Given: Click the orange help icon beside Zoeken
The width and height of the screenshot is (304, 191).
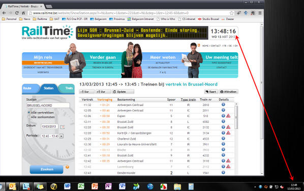Looking at the screenshot, I should click(x=67, y=167).
